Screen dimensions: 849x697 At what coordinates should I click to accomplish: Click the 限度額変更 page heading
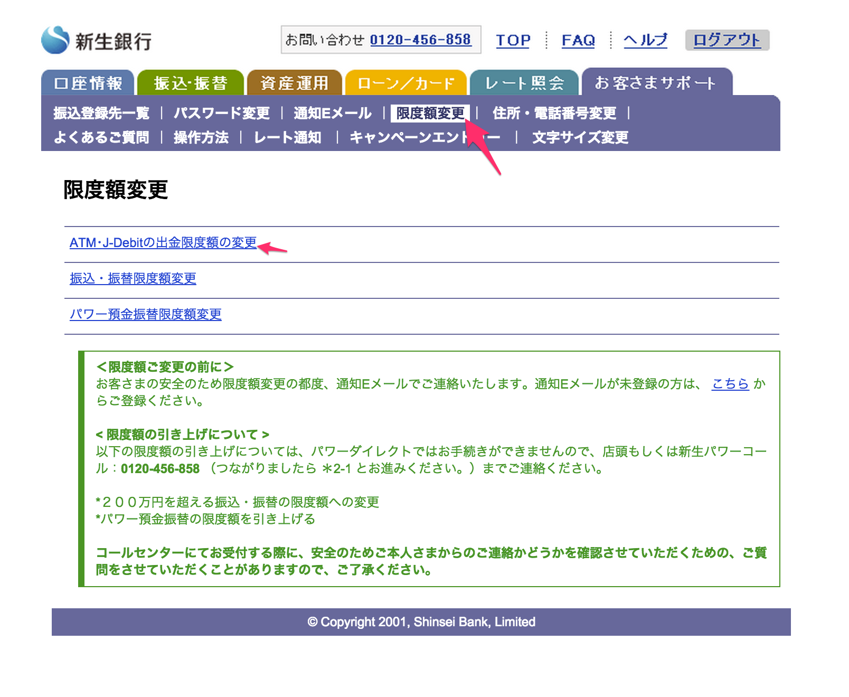coord(116,190)
